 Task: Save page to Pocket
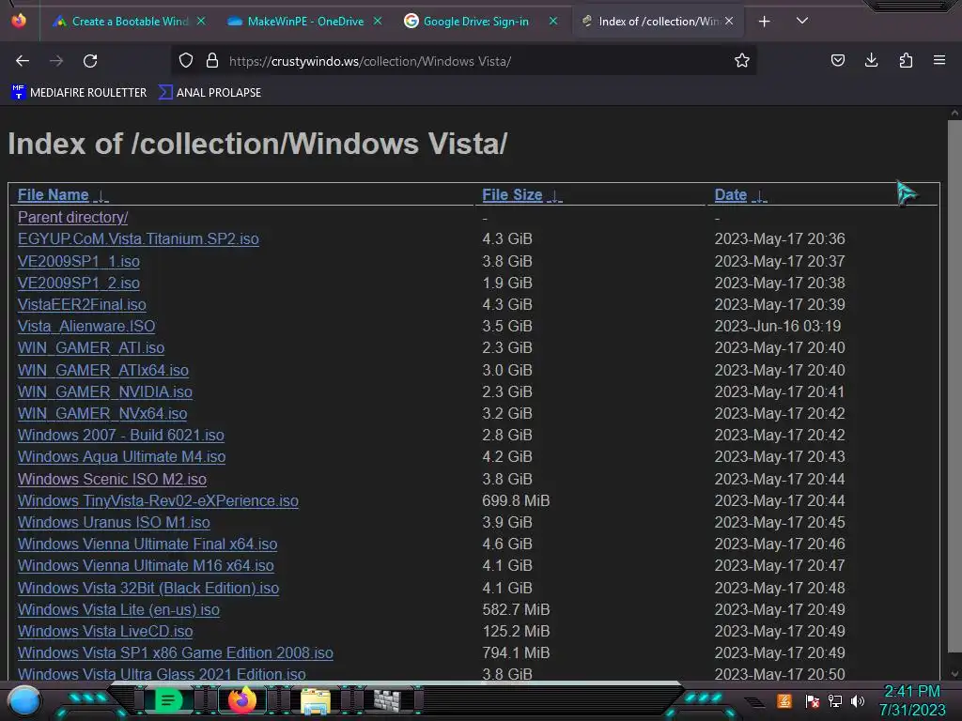pyautogui.click(x=838, y=61)
